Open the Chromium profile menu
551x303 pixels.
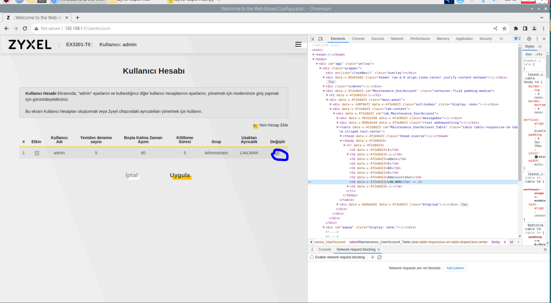click(534, 28)
